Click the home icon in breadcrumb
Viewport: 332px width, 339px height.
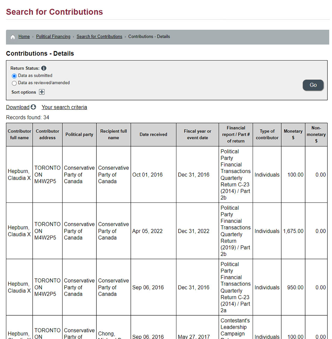(13, 37)
